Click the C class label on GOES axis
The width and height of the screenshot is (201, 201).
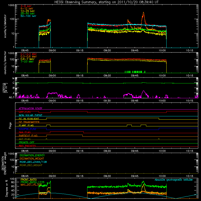[14, 83]
